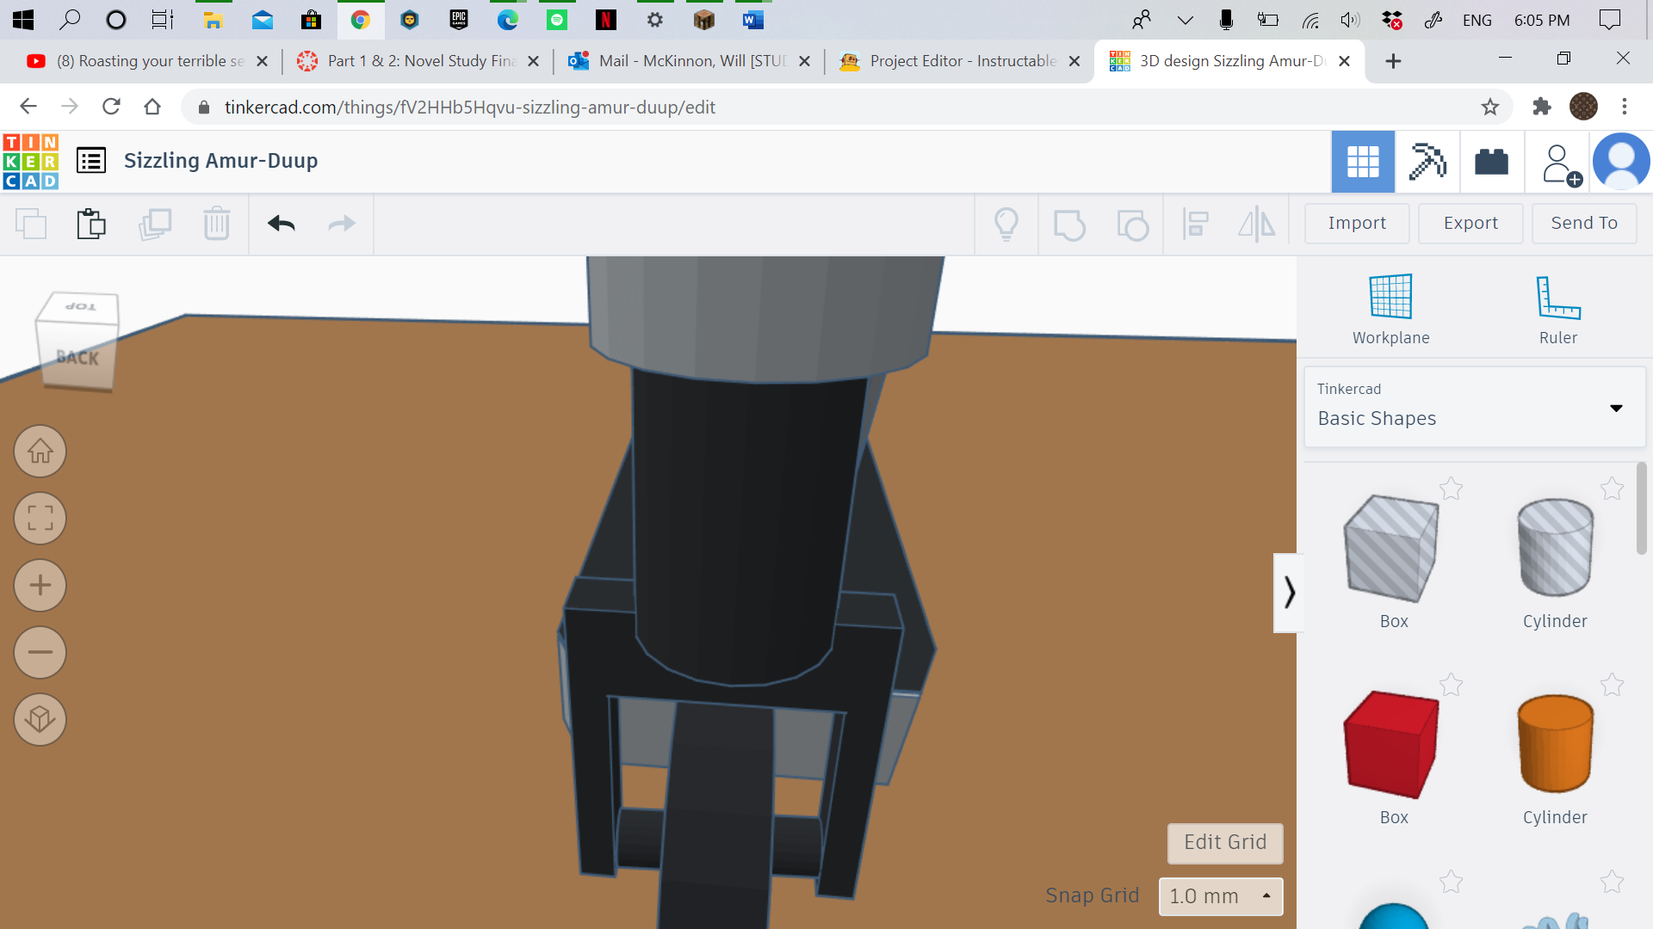Screen dimensions: 1653x929
Task: Activate the Mirror tool
Action: [x=1257, y=225]
